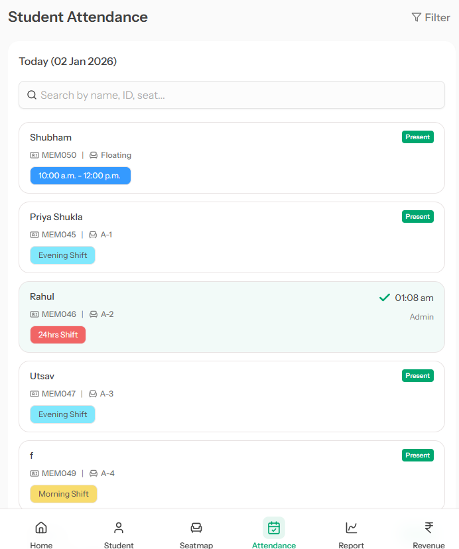Image resolution: width=459 pixels, height=549 pixels.
Task: Toggle Shubham's Present status badge
Action: [x=417, y=137]
